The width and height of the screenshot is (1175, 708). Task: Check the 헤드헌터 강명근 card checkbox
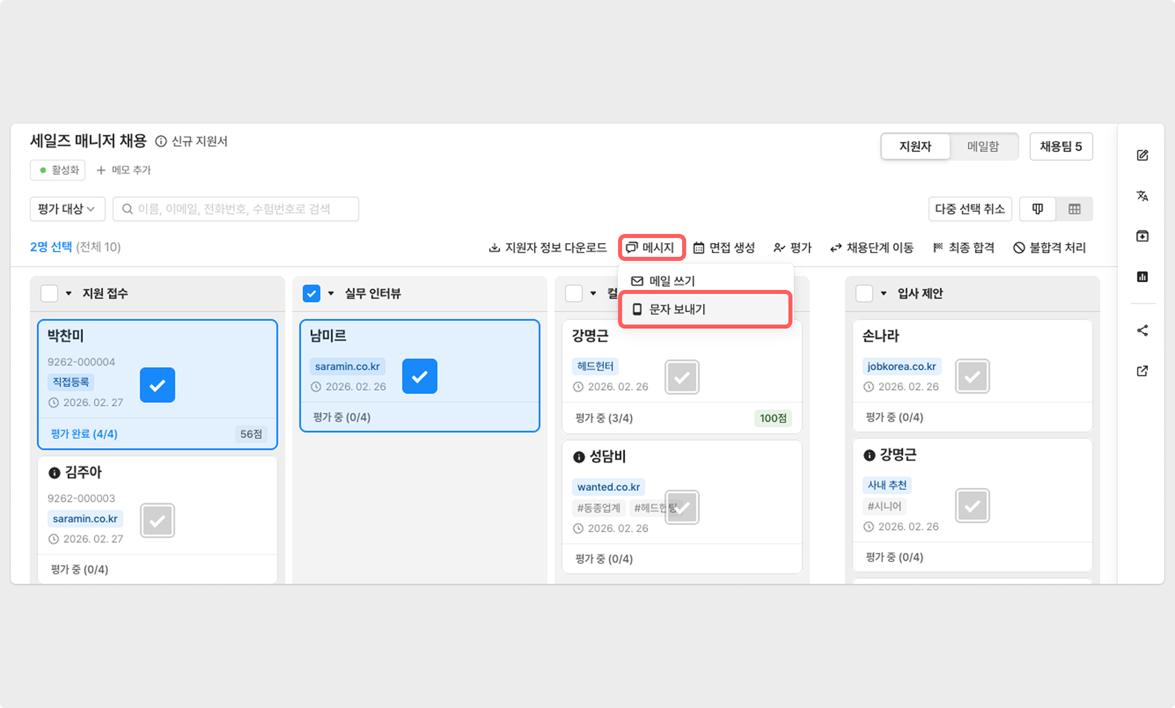click(682, 377)
